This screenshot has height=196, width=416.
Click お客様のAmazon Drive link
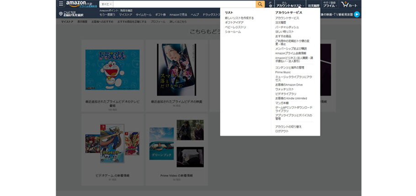[288, 85]
